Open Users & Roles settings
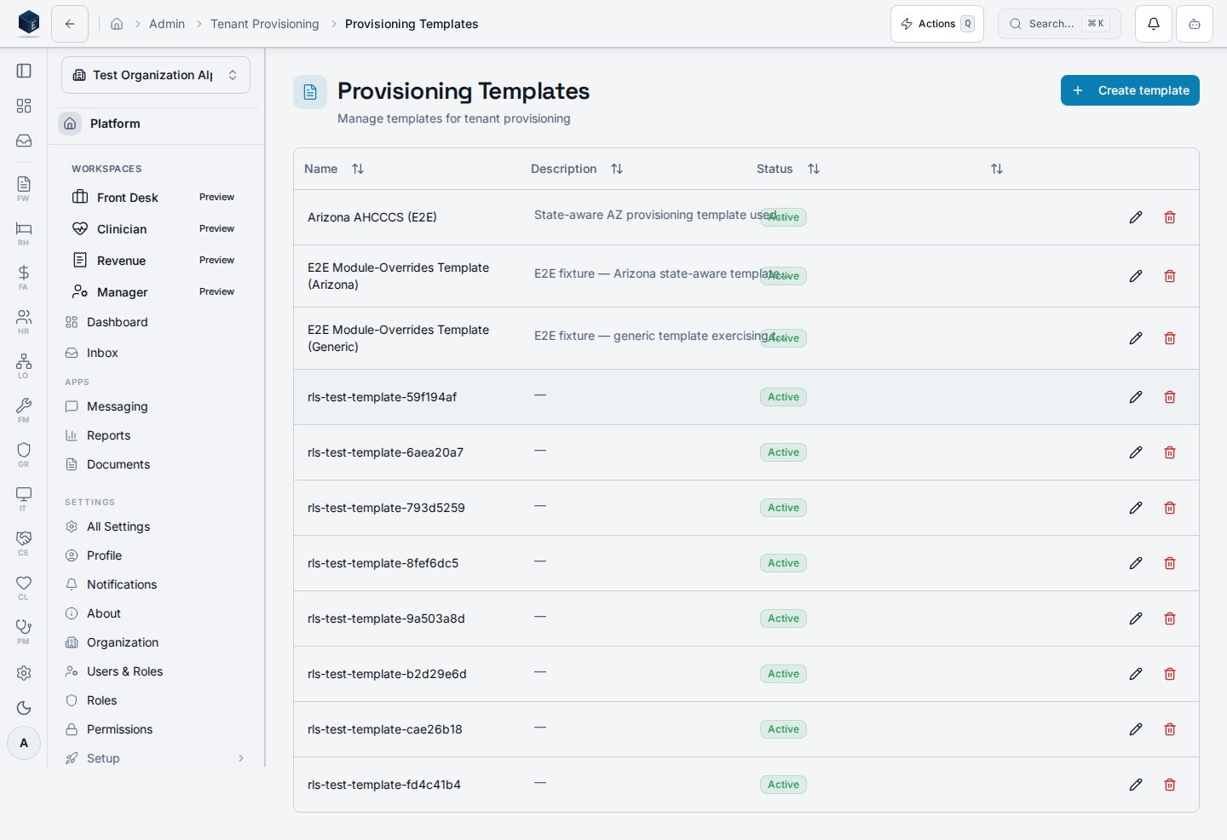 point(156,671)
